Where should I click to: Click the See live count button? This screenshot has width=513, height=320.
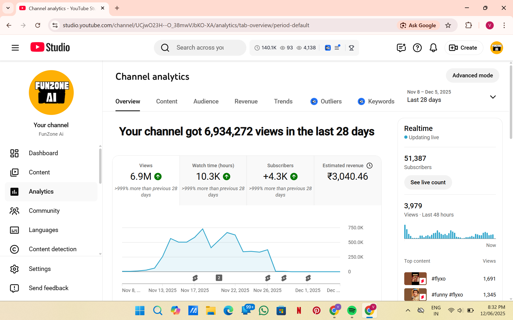pos(428,182)
